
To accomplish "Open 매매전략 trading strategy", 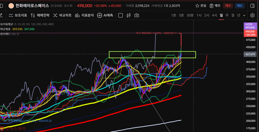I will pyautogui.click(x=40, y=15).
